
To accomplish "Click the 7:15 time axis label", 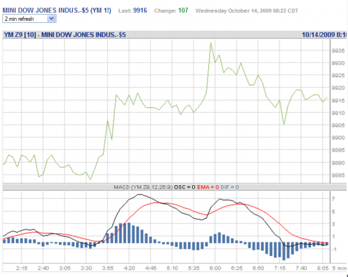I will pyautogui.click(x=280, y=268).
